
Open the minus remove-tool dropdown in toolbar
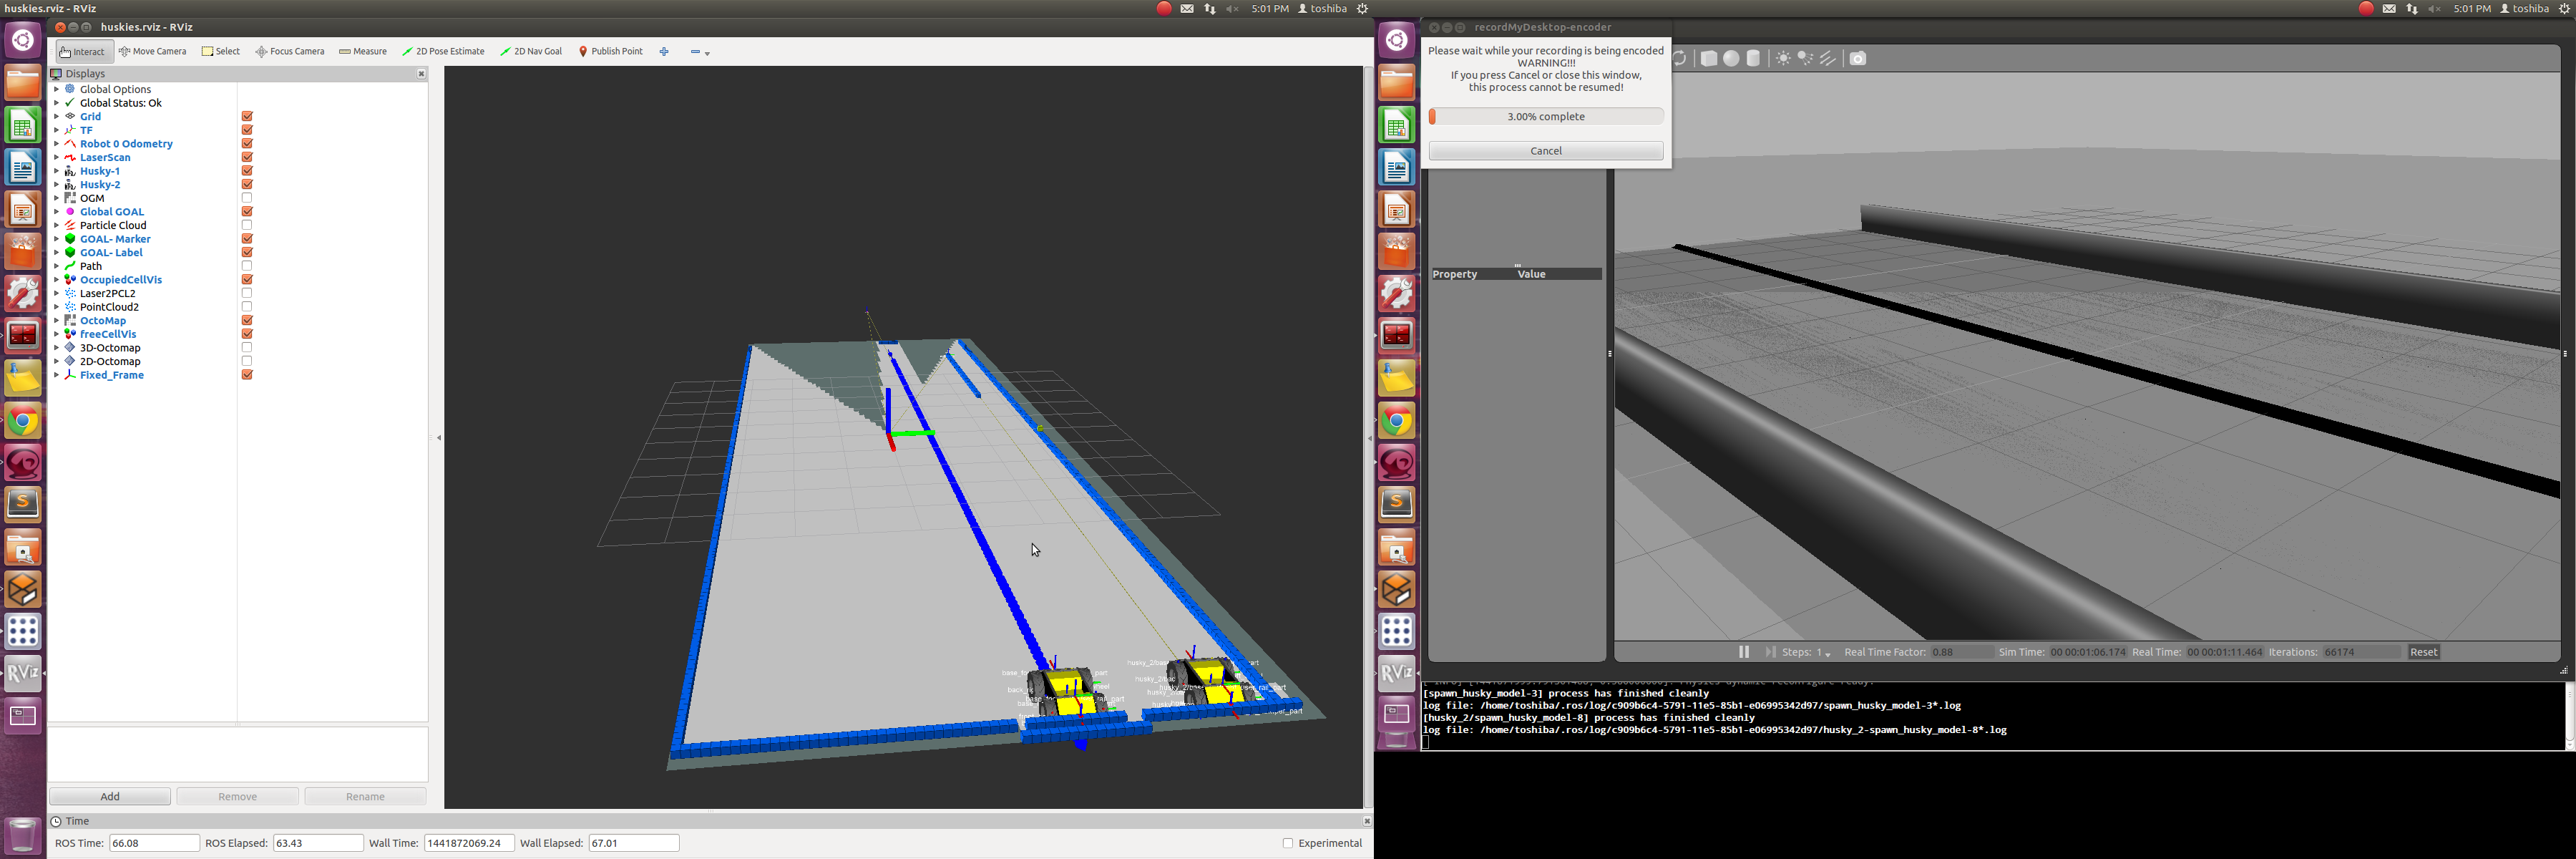pyautogui.click(x=700, y=52)
